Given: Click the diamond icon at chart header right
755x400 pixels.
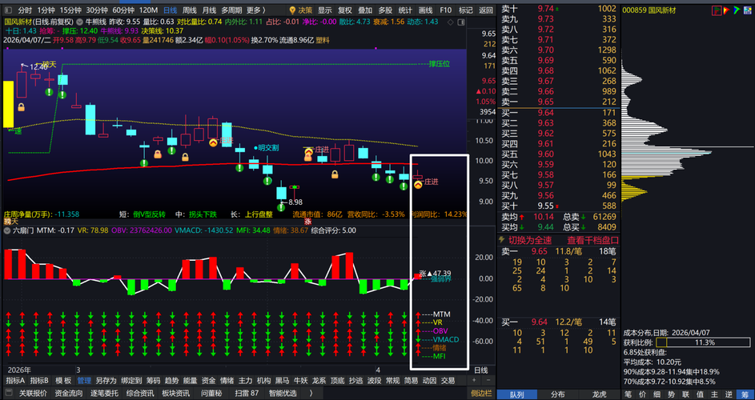Looking at the screenshot, I should (450, 22).
